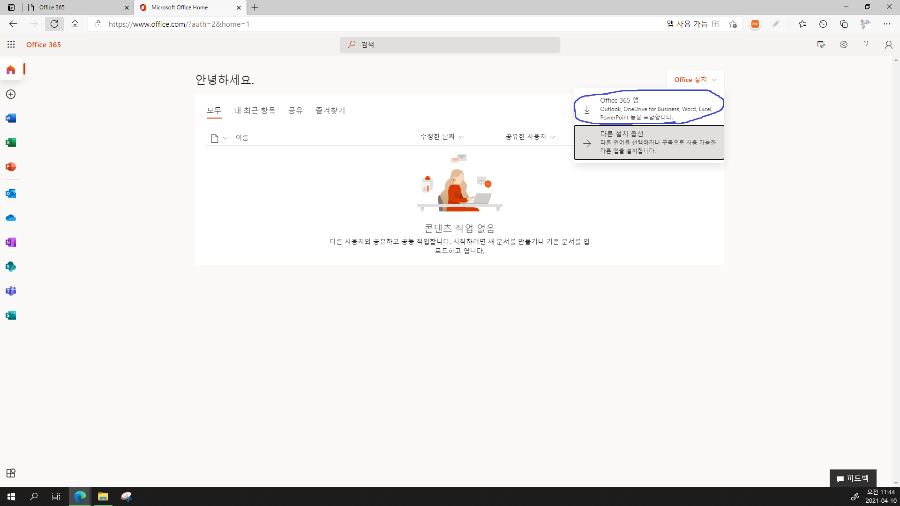Open Windows taskbar search
The image size is (900, 506).
click(34, 497)
